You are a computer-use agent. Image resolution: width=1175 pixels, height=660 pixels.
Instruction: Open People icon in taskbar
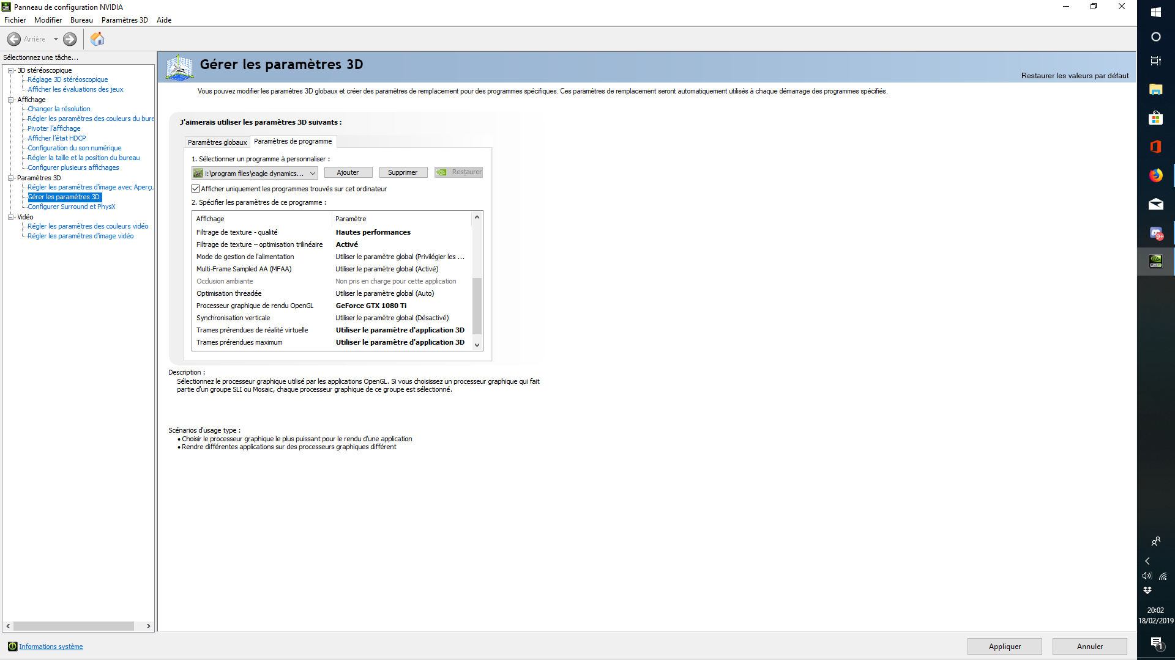(1156, 541)
